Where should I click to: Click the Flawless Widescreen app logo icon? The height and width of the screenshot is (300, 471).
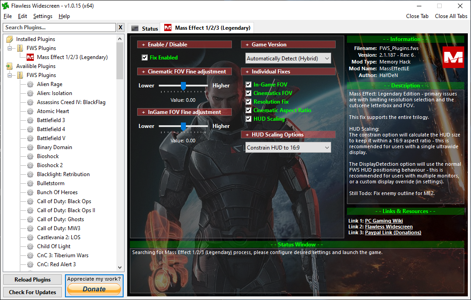[x=5, y=6]
